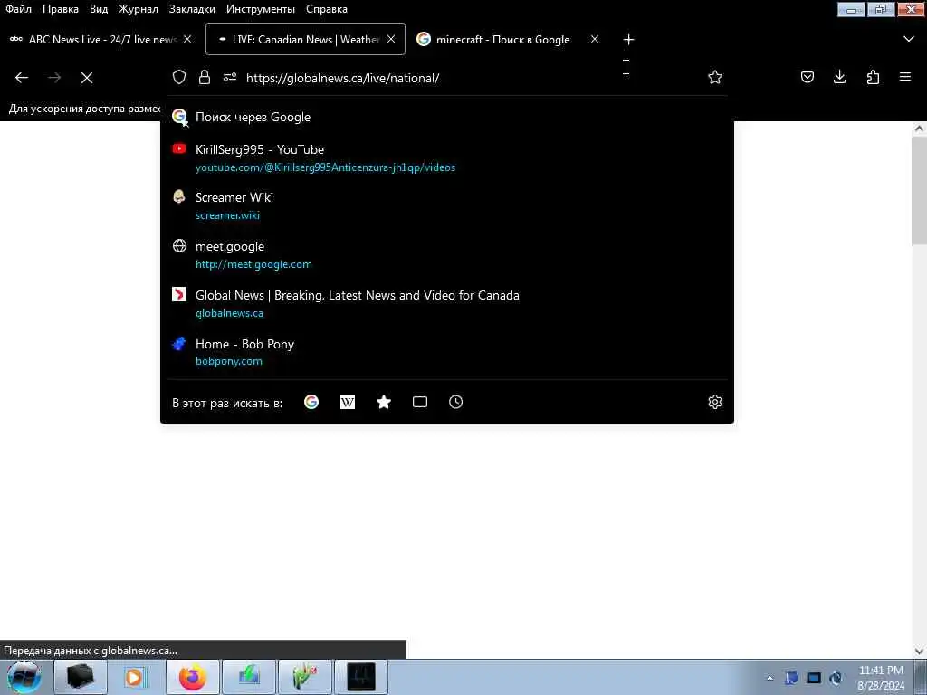This screenshot has width=927, height=695.
Task: Save page to Pocket icon
Action: tap(807, 77)
